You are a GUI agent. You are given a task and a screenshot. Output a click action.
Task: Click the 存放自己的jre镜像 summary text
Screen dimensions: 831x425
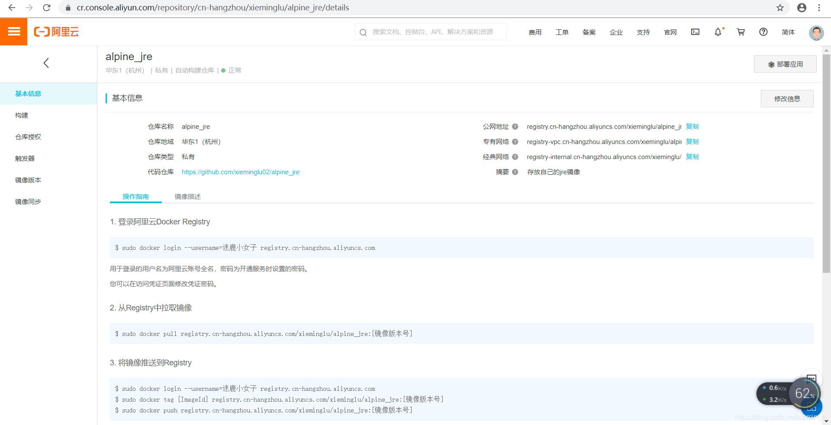[x=554, y=172]
